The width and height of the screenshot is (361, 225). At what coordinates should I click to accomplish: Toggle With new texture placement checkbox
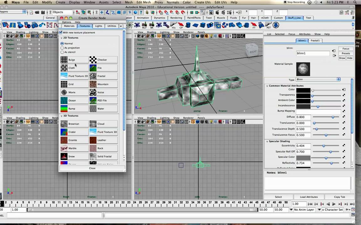coord(61,32)
